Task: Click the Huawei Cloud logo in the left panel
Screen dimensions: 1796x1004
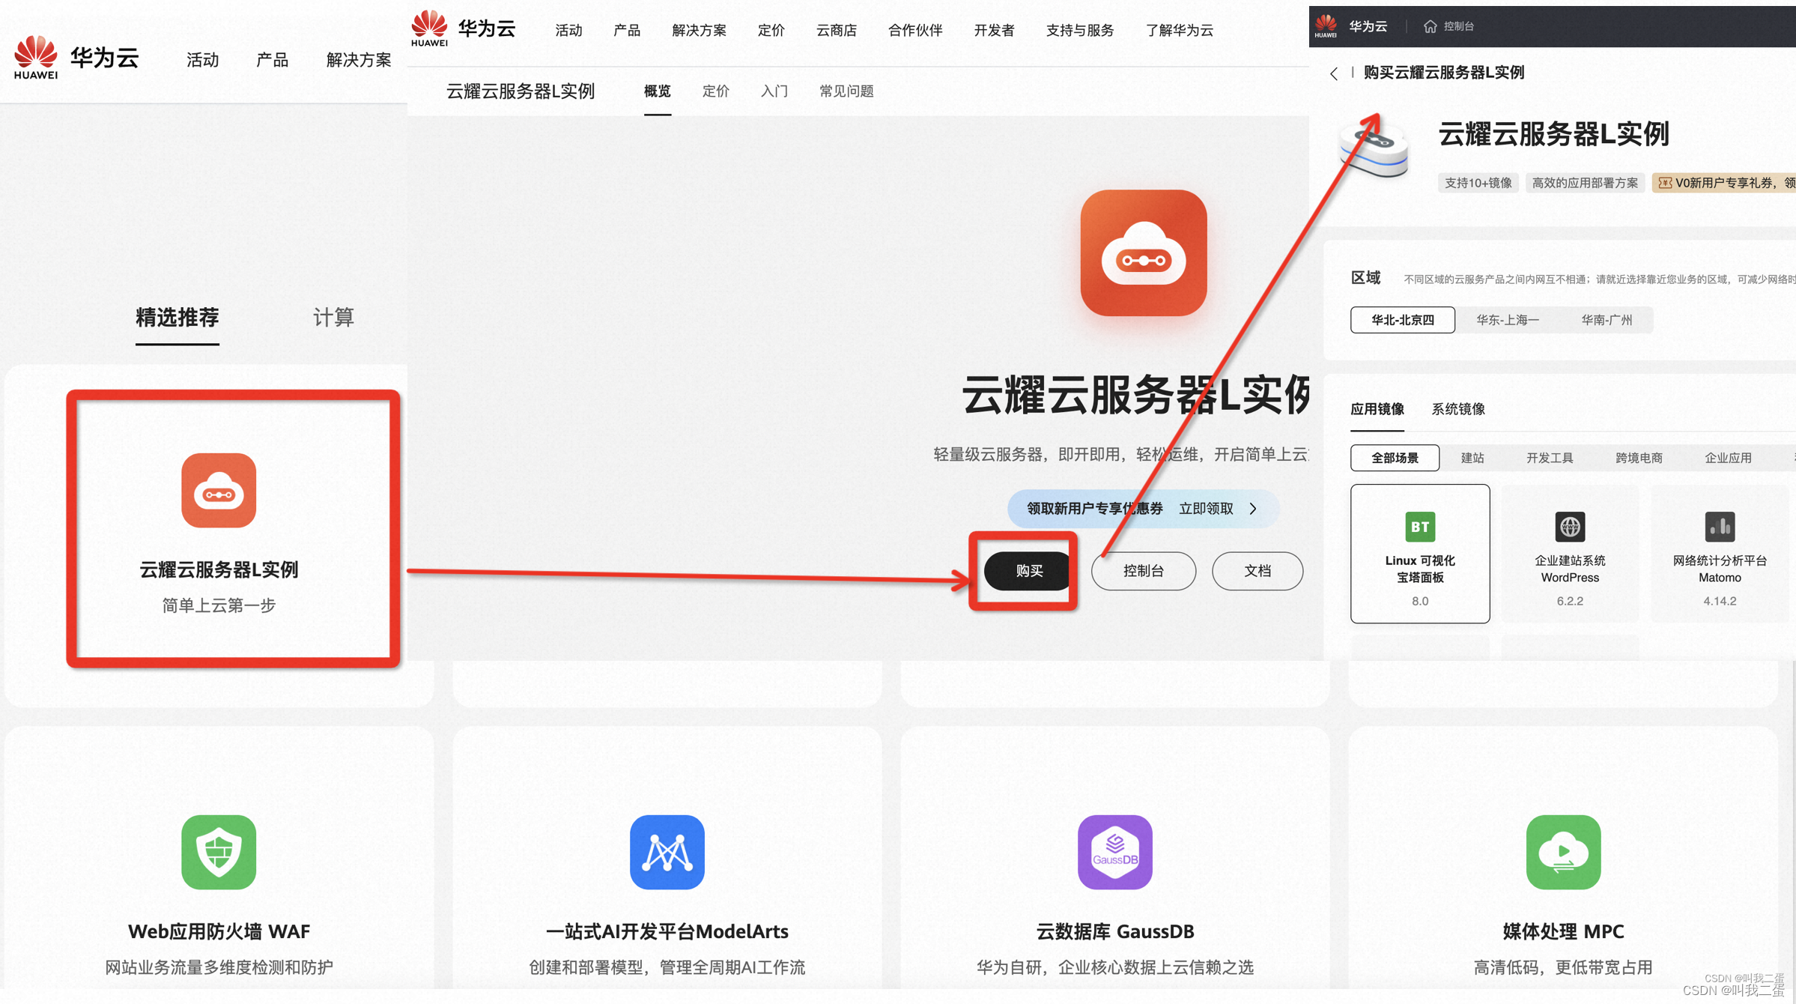Action: [x=76, y=58]
